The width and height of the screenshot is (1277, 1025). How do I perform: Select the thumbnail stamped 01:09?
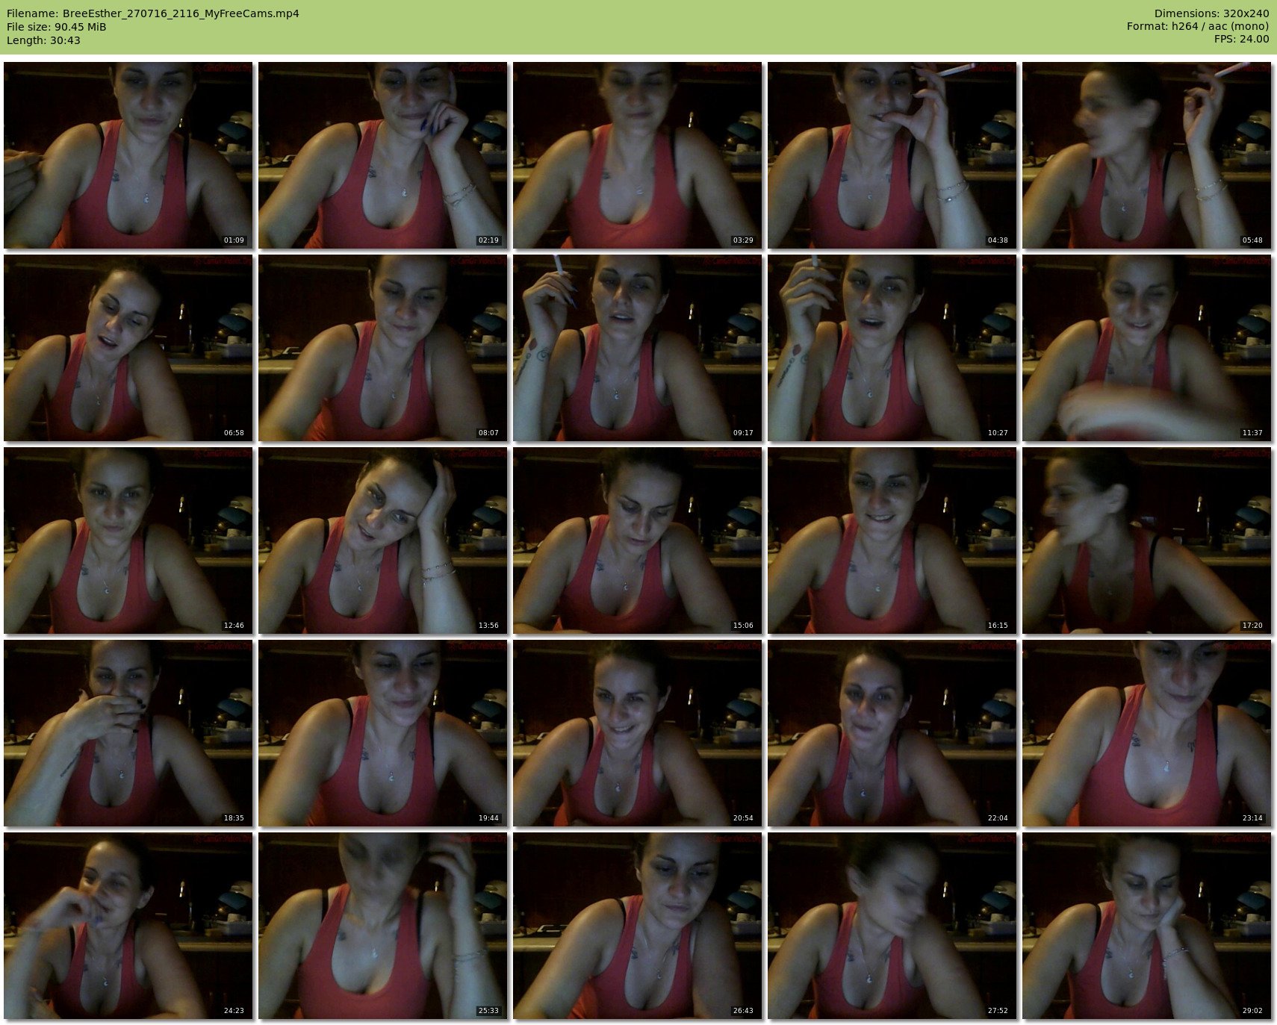coord(128,155)
